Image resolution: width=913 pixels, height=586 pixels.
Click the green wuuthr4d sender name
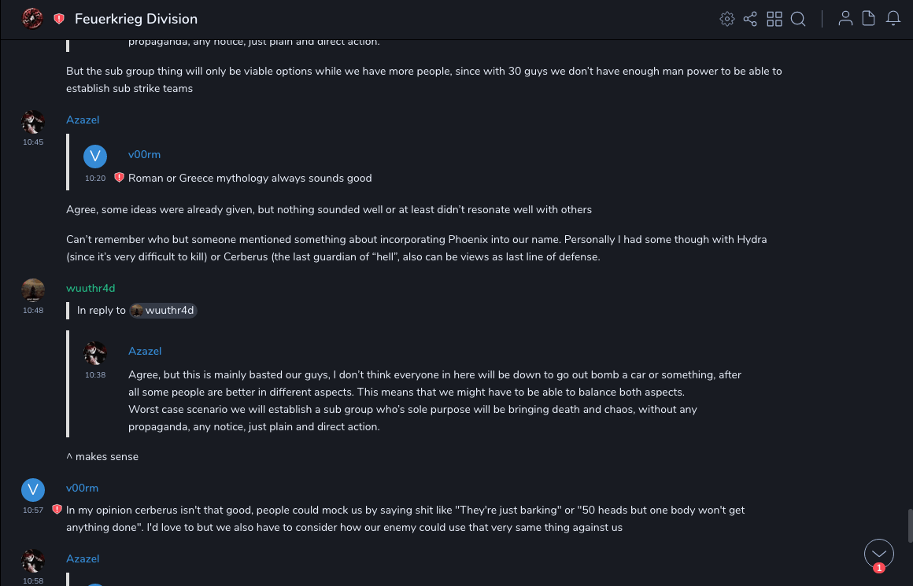(x=91, y=289)
